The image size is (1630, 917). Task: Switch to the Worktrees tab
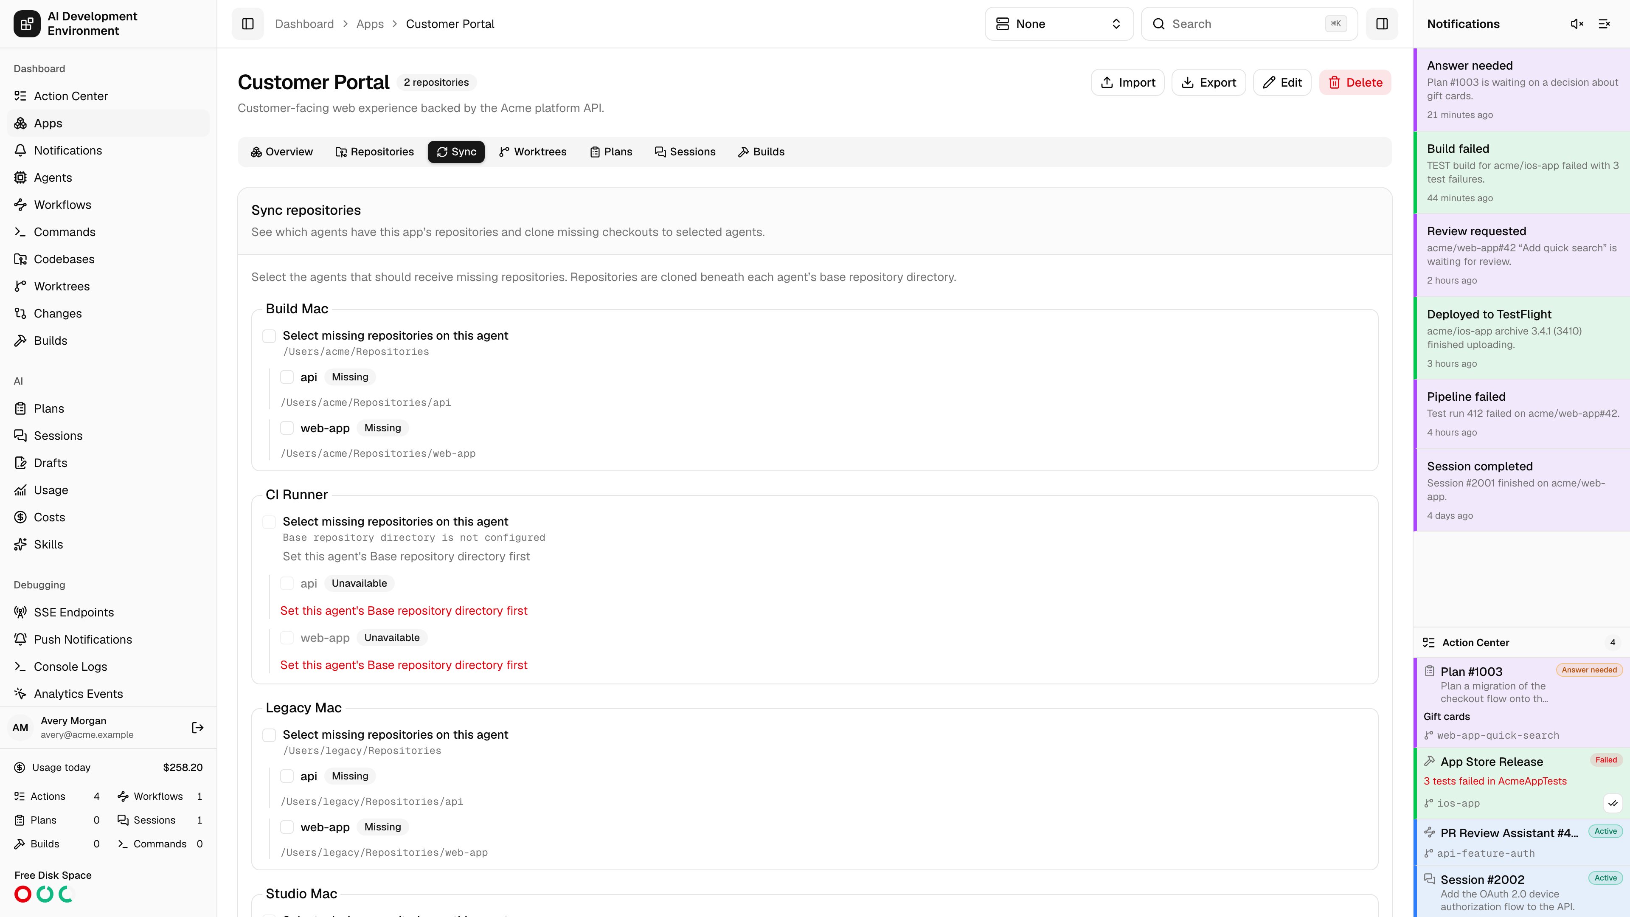point(532,152)
